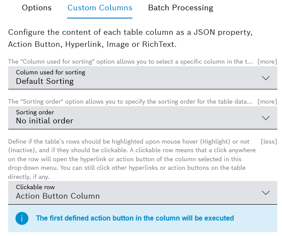Click the Action Button Column selected value
Viewport: 282px width, 236px height.
coord(58,196)
